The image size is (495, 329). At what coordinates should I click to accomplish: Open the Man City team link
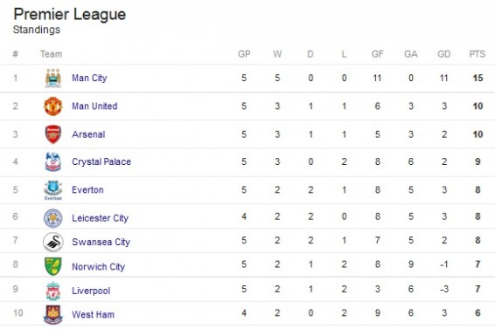click(x=89, y=78)
